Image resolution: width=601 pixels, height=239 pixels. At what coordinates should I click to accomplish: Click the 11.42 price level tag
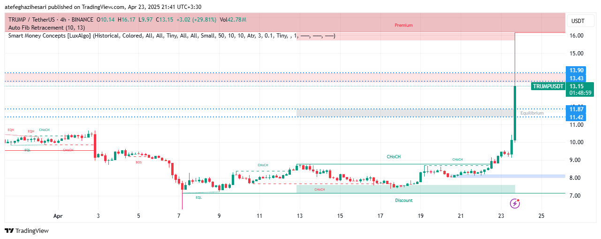[x=576, y=117]
